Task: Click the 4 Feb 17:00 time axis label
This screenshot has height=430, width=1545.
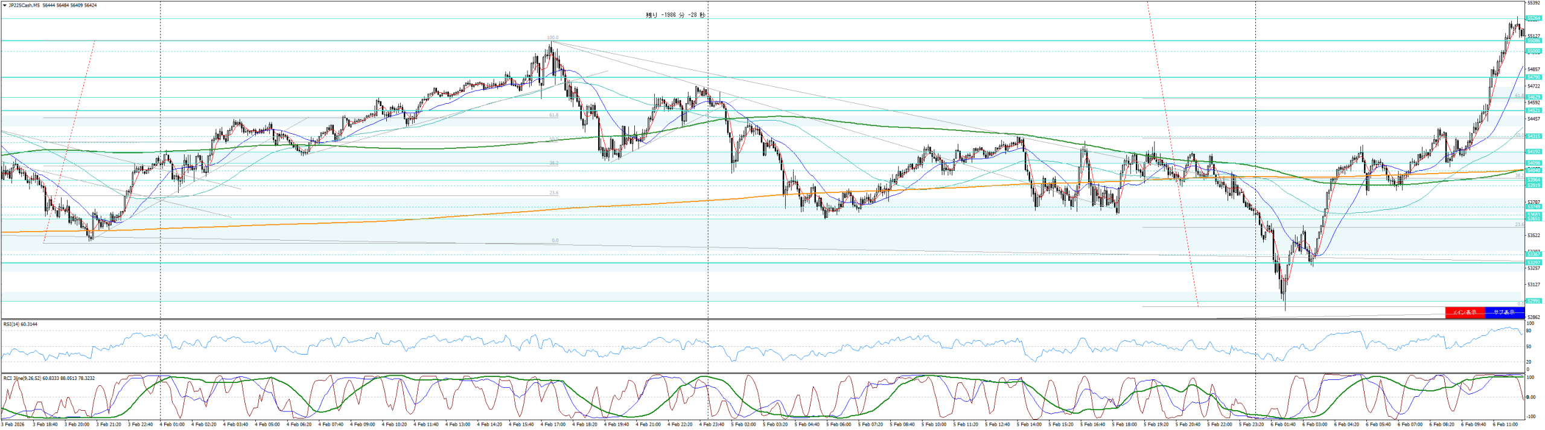Action: (553, 425)
